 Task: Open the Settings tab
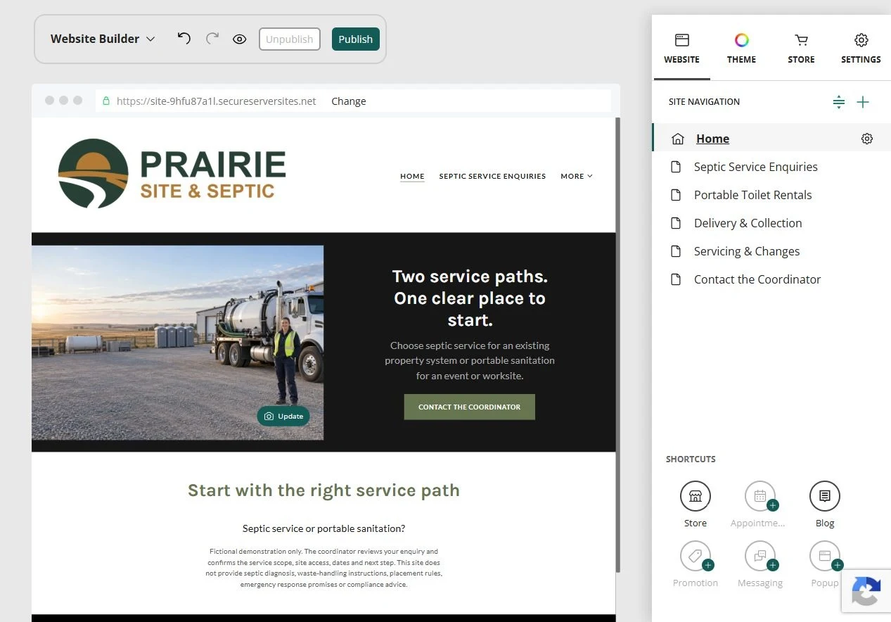(861, 49)
